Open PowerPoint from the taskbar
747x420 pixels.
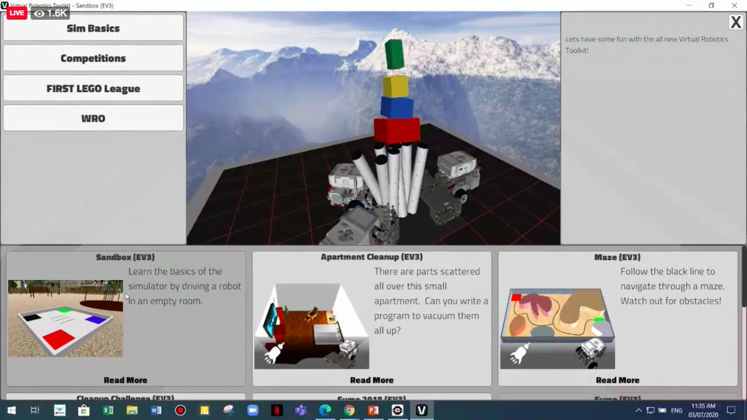373,411
